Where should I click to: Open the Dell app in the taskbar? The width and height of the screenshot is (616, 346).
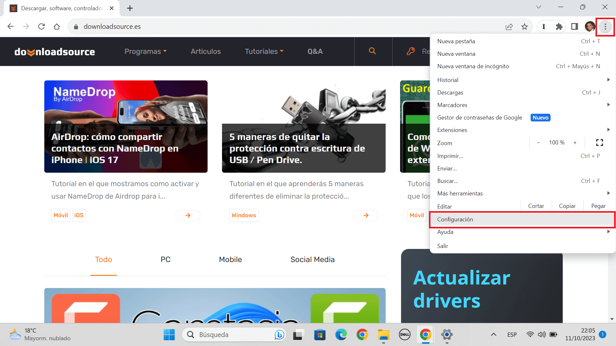point(405,335)
